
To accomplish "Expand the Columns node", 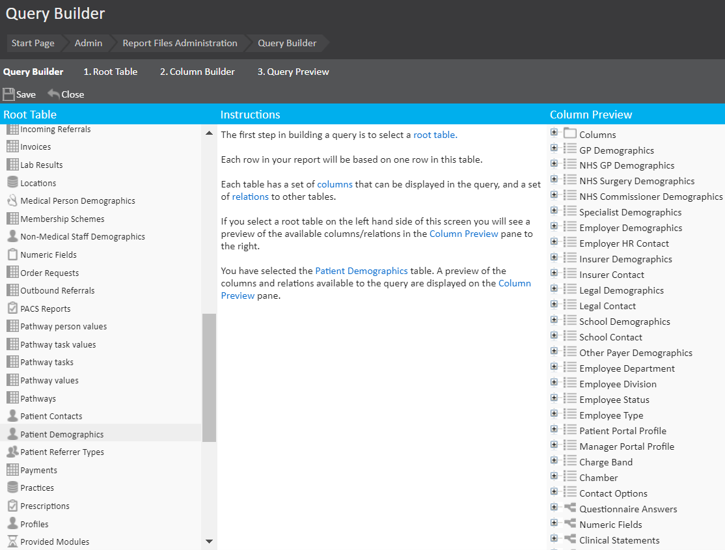I will click(x=554, y=132).
